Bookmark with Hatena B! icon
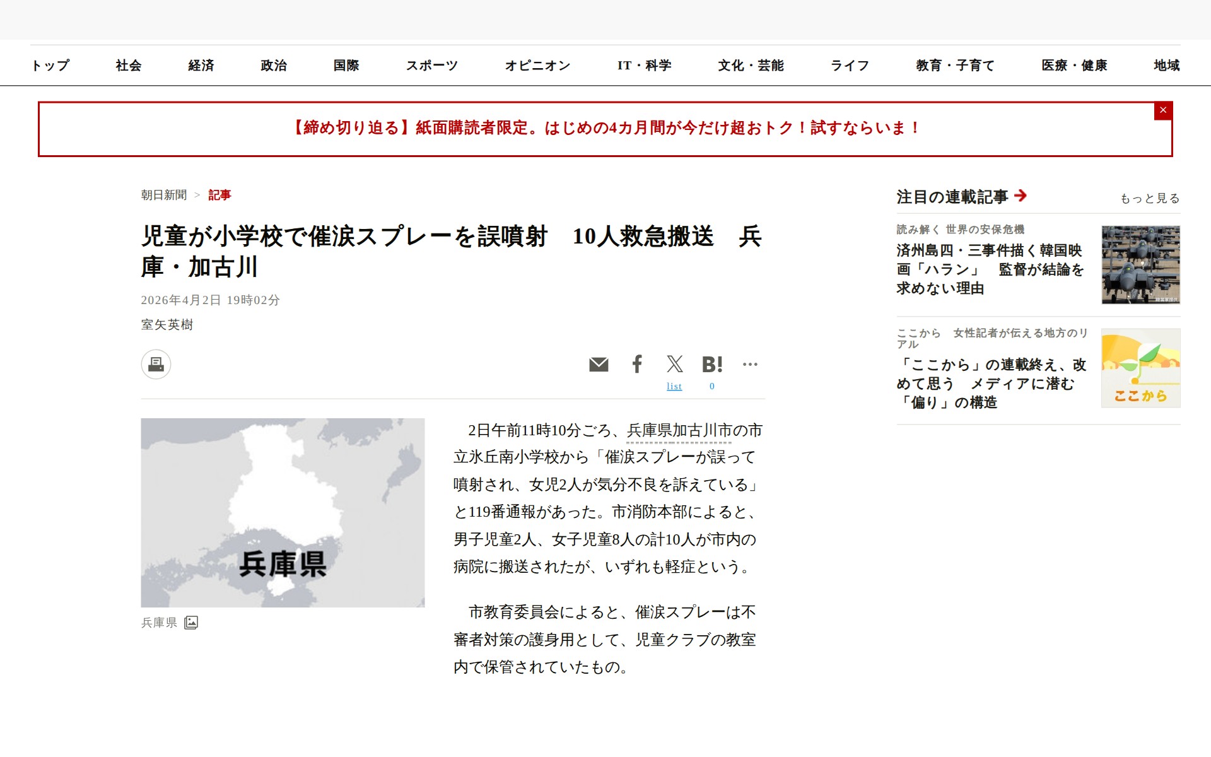1211x757 pixels. tap(712, 365)
